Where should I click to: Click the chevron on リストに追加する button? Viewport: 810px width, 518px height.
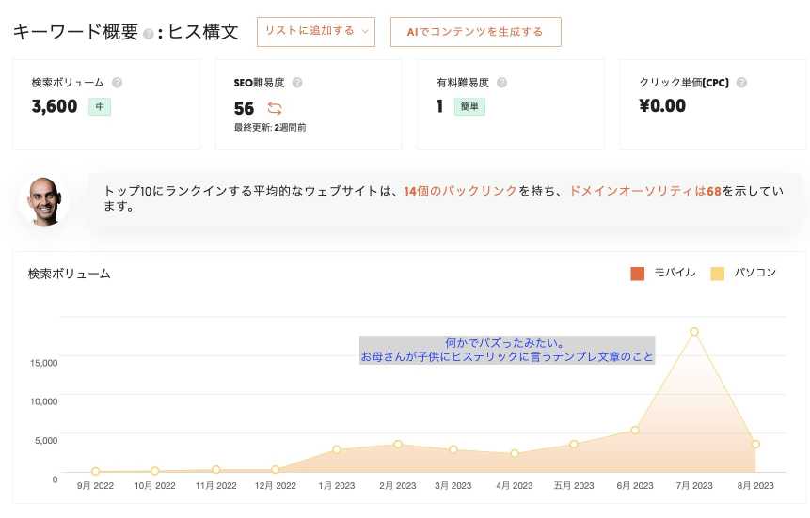365,32
